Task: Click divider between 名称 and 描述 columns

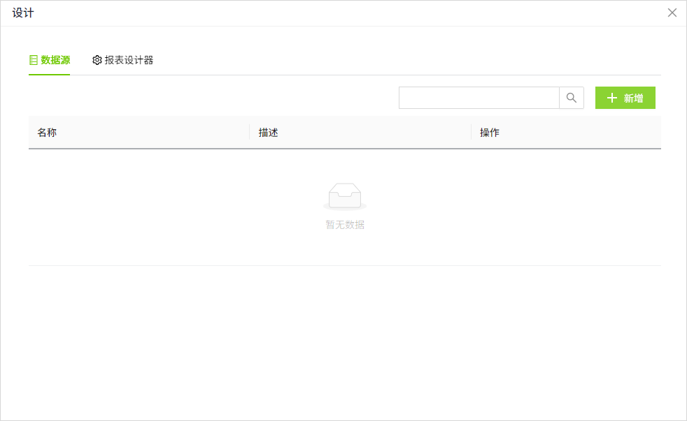Action: click(250, 133)
